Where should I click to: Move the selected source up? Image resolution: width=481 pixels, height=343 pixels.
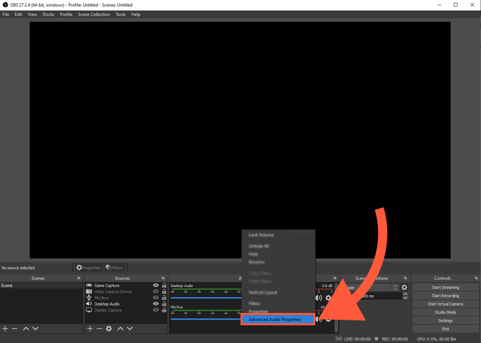click(x=120, y=329)
